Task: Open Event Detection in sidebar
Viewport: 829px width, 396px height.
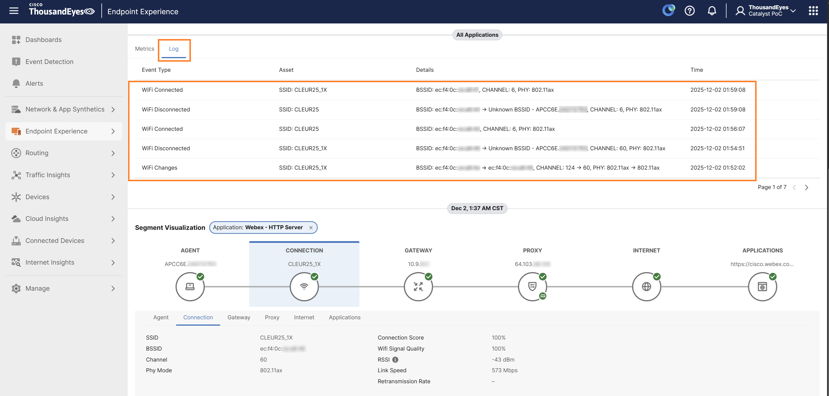Action: click(x=49, y=61)
